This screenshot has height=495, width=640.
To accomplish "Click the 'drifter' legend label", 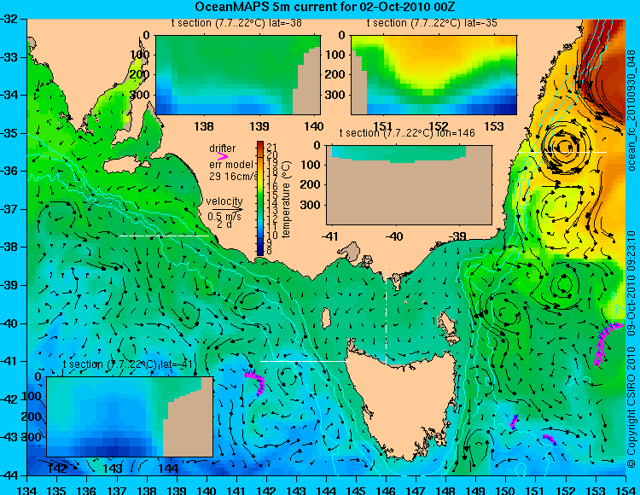I will click(x=223, y=148).
